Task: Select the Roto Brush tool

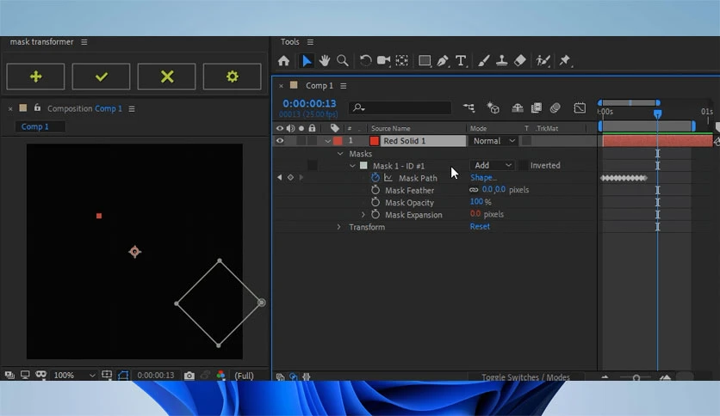Action: click(543, 60)
